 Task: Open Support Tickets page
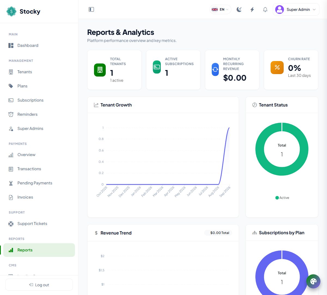point(39,224)
